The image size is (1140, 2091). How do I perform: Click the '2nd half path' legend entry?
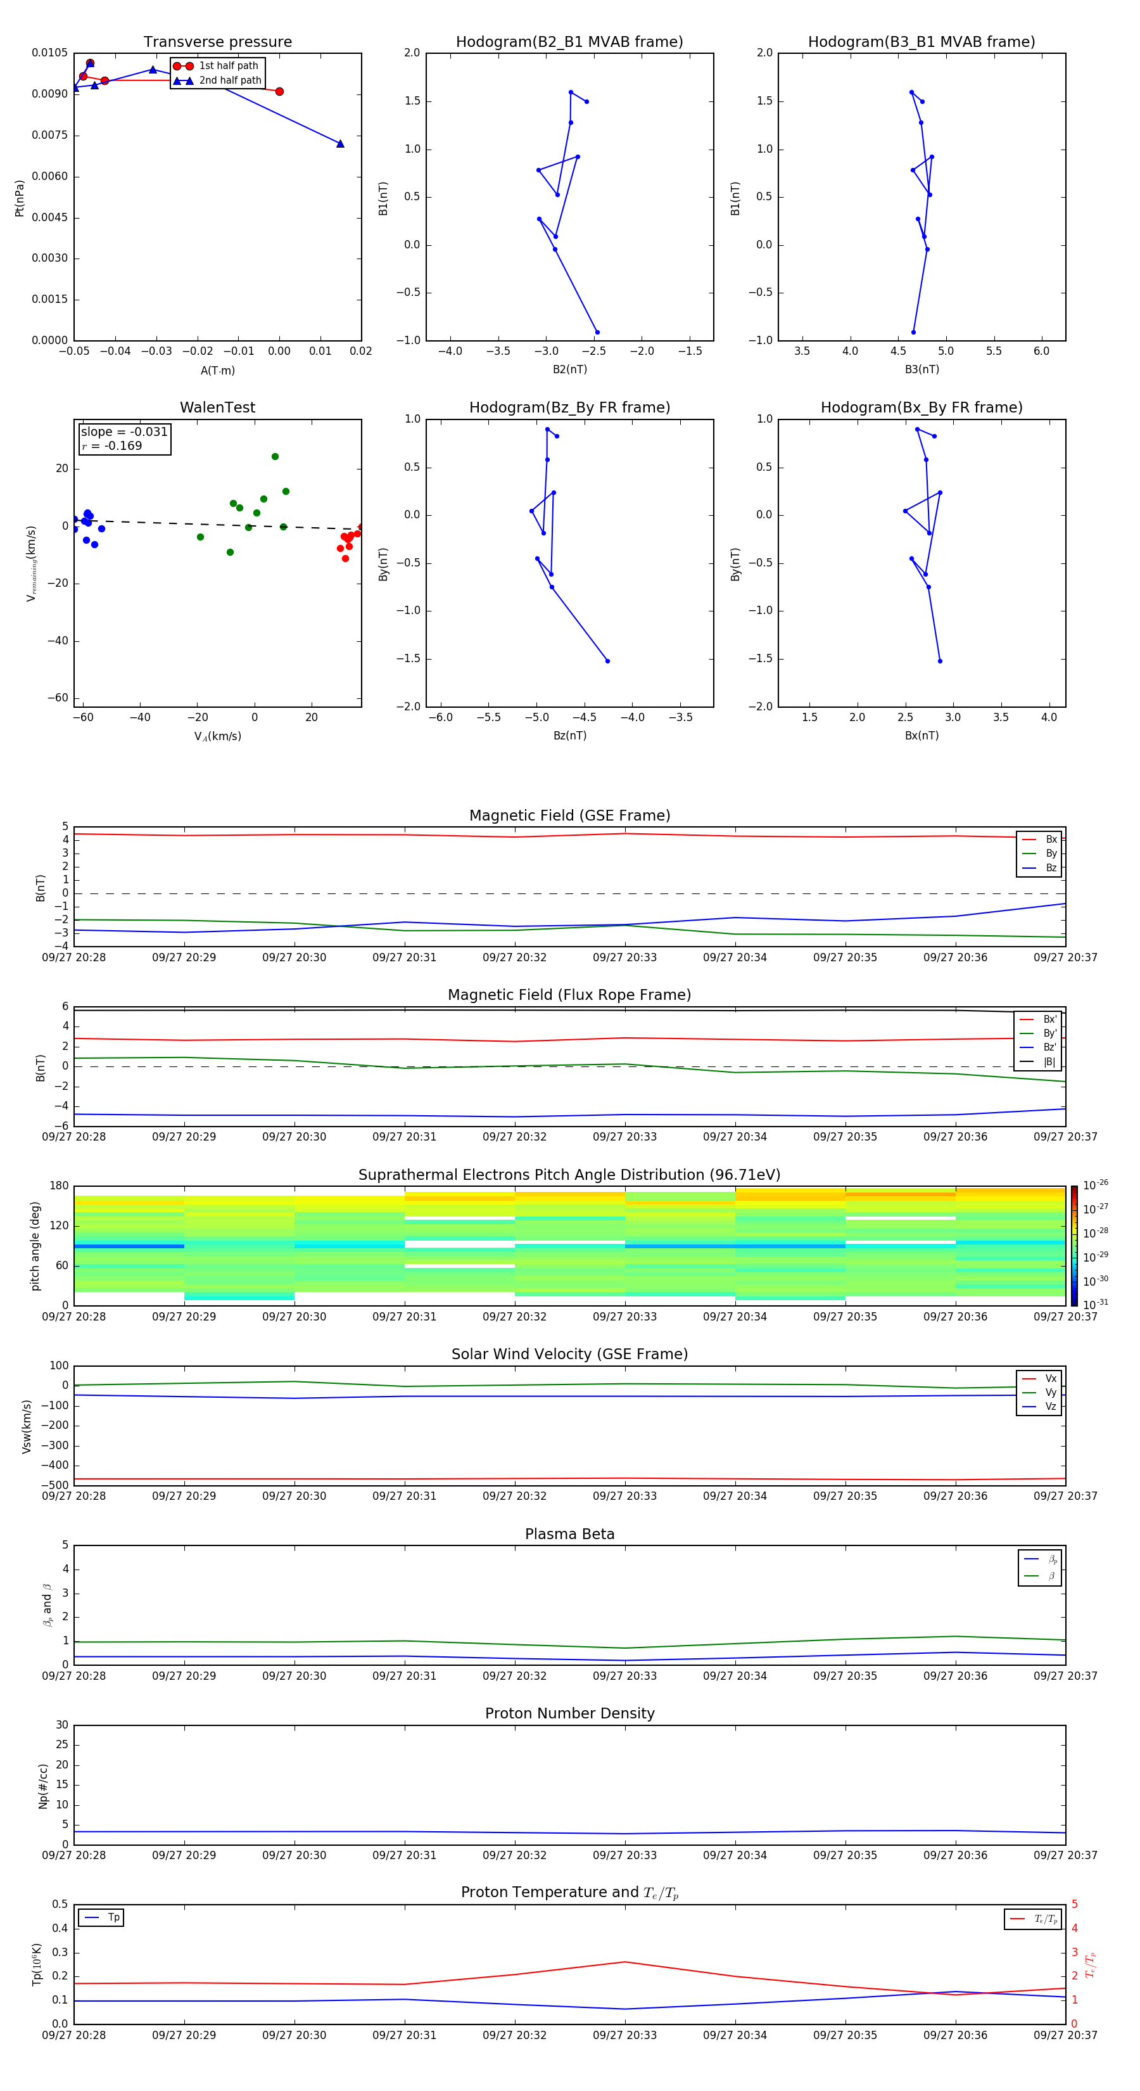[x=217, y=80]
